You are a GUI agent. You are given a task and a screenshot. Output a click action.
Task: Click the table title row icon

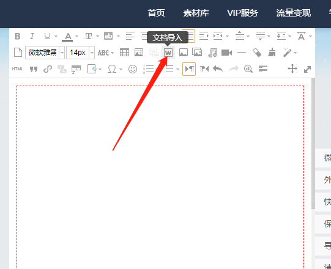point(76,69)
